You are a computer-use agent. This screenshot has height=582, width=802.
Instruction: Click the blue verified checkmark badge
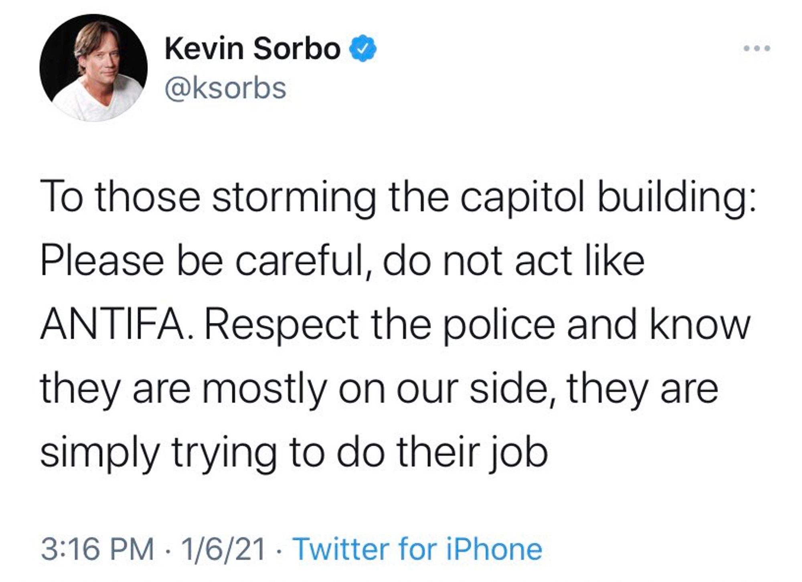pyautogui.click(x=364, y=48)
